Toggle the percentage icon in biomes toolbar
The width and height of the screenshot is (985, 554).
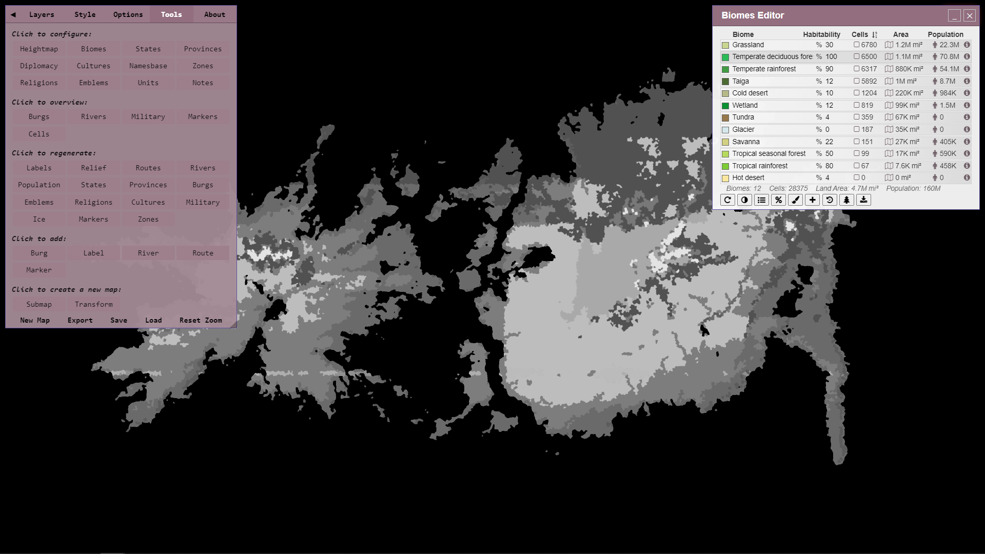(778, 200)
